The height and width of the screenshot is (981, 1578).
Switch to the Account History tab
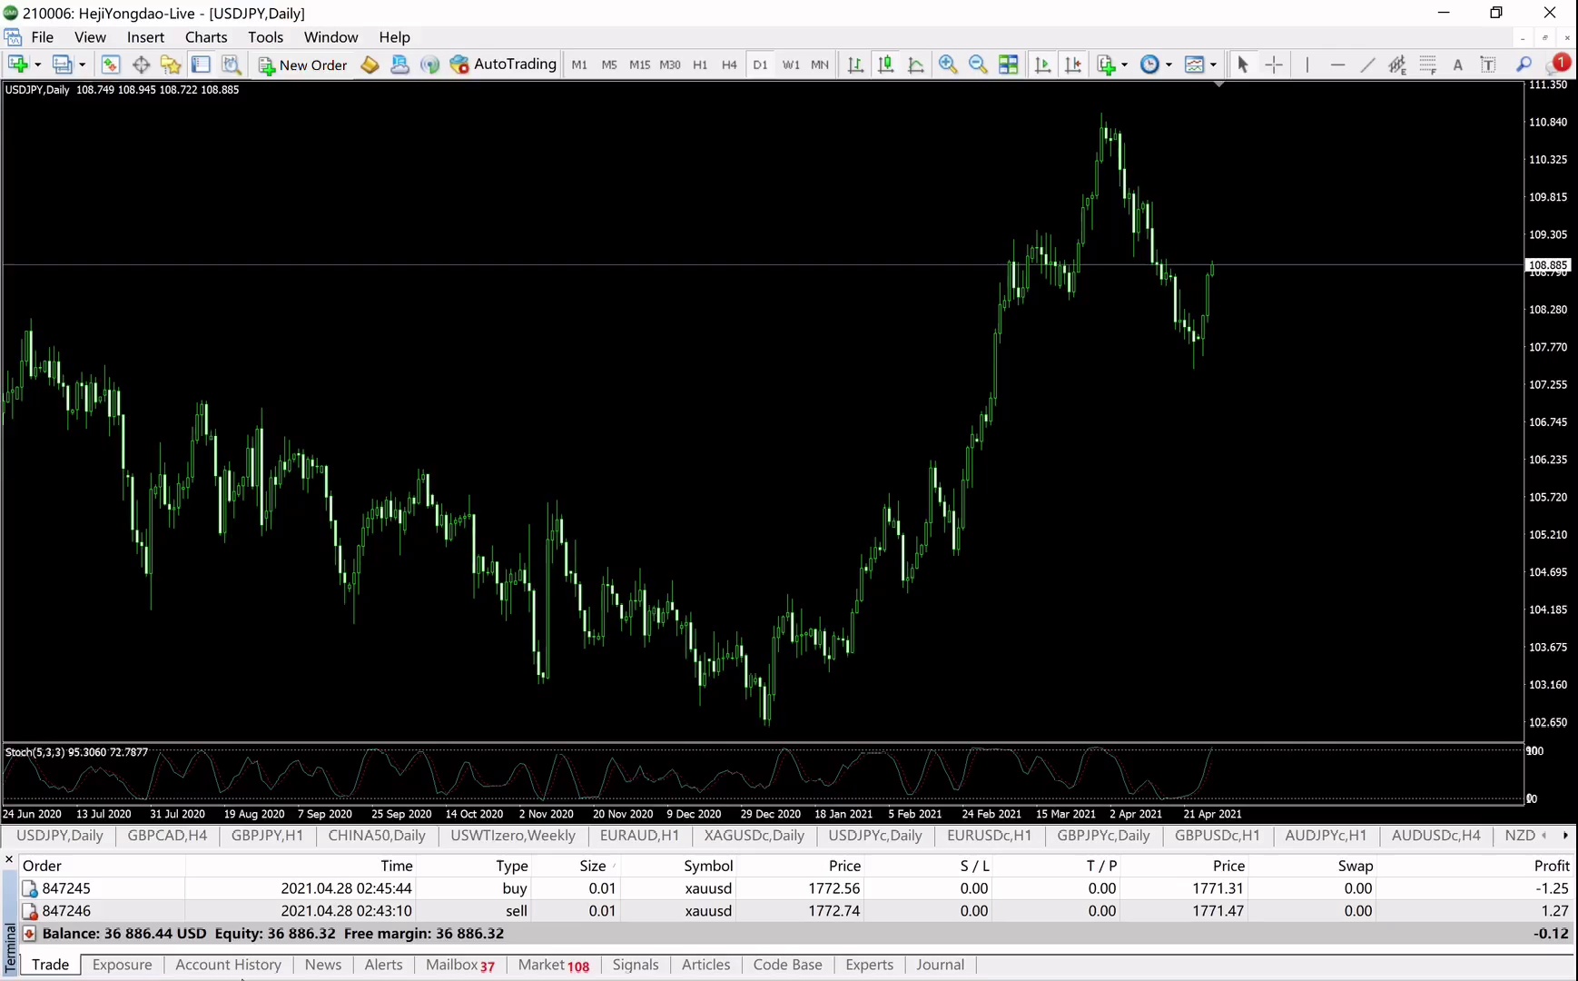[x=228, y=965]
